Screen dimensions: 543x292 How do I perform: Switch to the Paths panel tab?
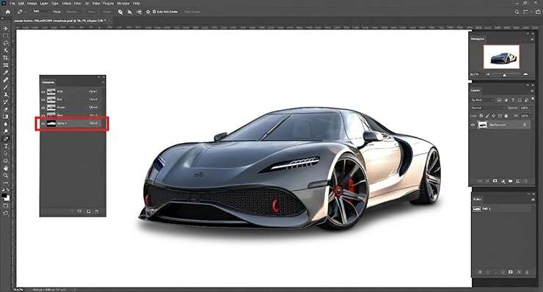click(x=477, y=200)
